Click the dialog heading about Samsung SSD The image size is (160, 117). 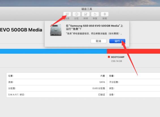tap(94, 27)
